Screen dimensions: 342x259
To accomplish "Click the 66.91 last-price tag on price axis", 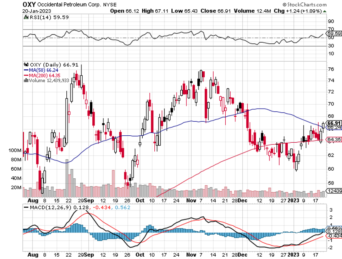I will pyautogui.click(x=334, y=123).
